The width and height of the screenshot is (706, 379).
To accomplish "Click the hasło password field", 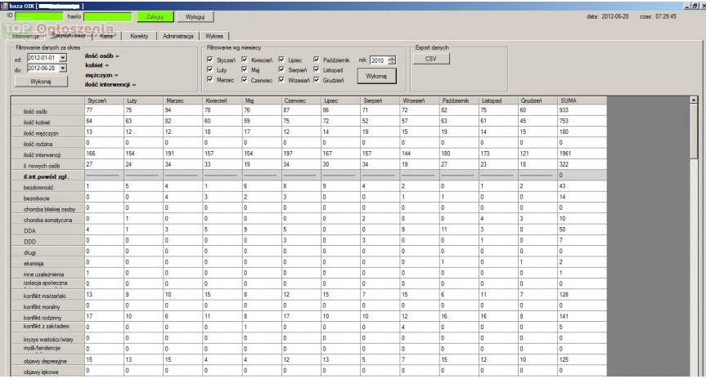I will [108, 16].
